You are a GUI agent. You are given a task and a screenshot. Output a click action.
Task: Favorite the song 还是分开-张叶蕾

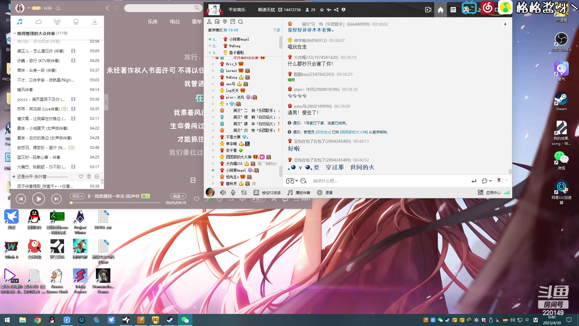(x=81, y=177)
